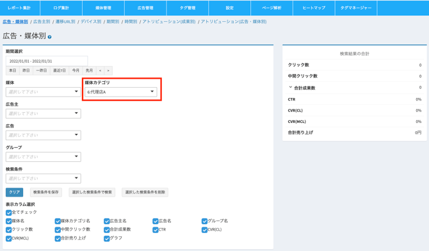429x251 pixels.
Task: Uncheck the 中間クリック数 column checkbox
Action: point(58,230)
